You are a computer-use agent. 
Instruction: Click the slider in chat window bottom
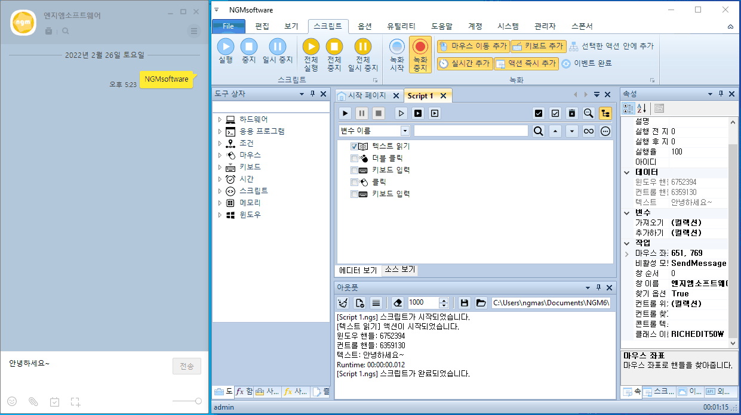coord(187,402)
